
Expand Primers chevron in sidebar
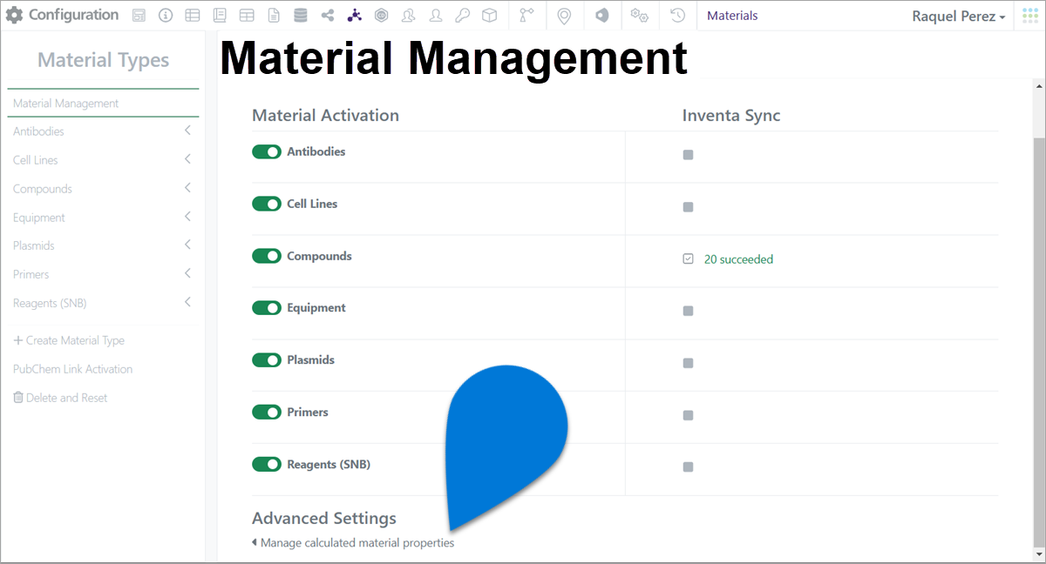click(187, 274)
